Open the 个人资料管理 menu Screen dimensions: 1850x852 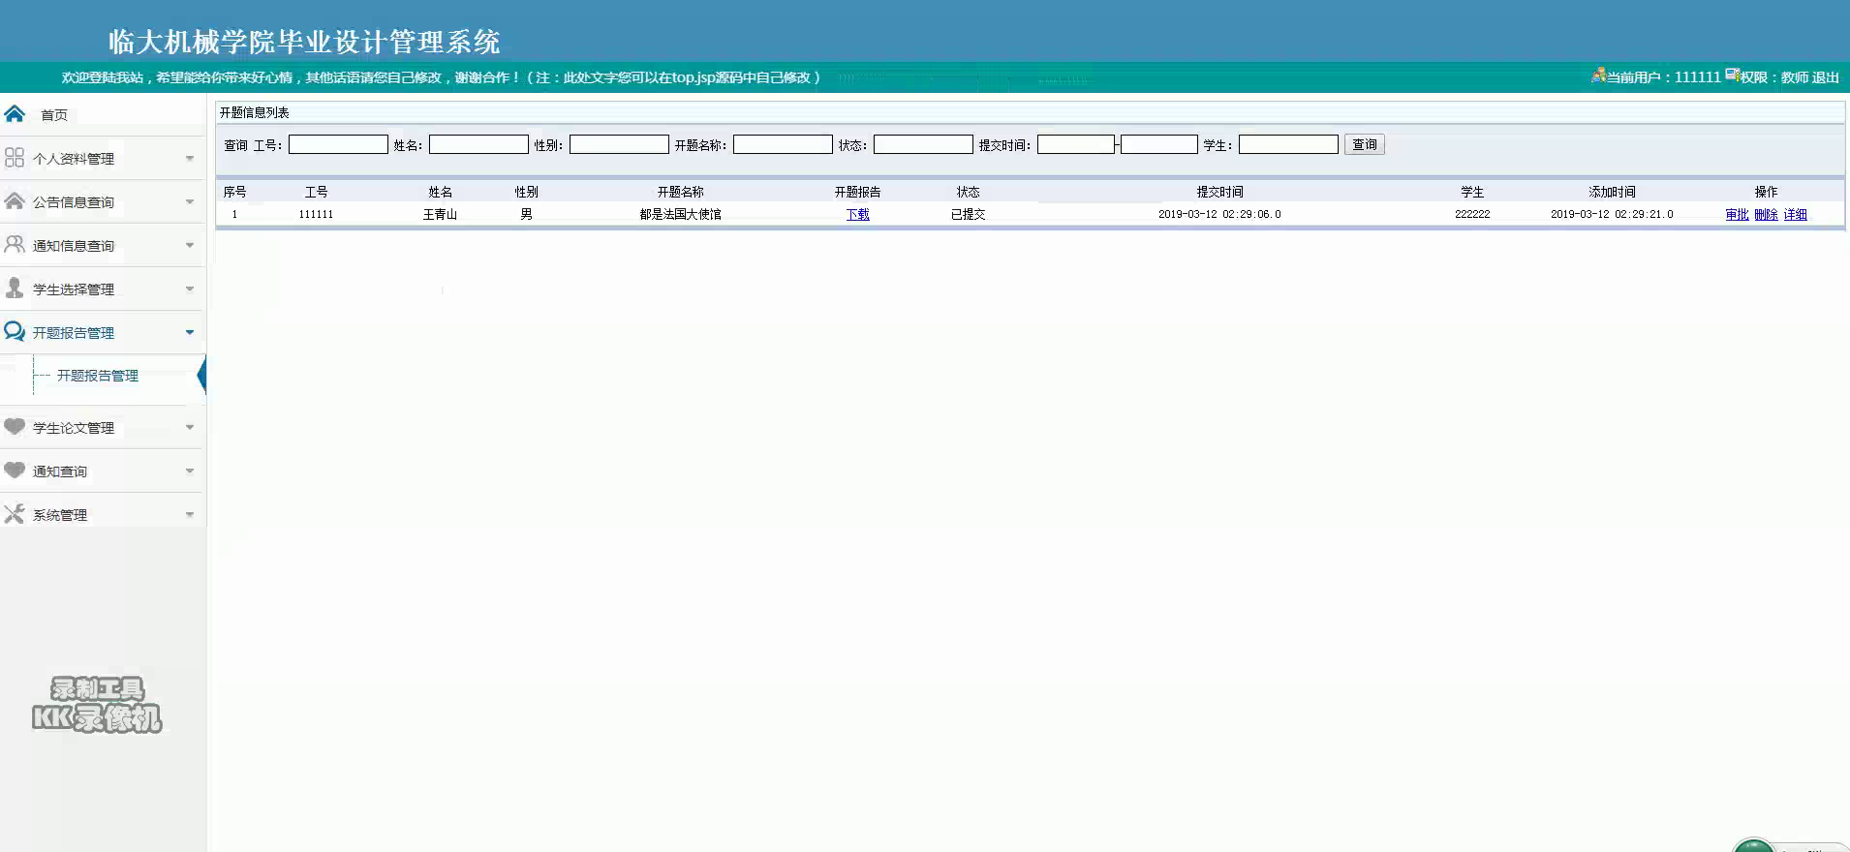click(74, 159)
